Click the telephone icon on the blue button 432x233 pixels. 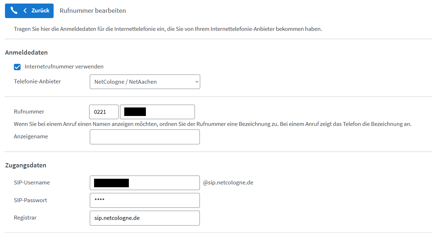(14, 11)
